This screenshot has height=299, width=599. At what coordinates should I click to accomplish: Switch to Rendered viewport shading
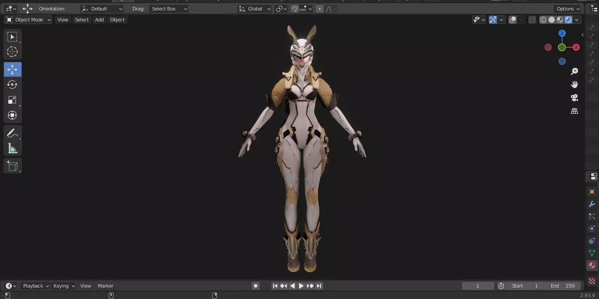pyautogui.click(x=568, y=20)
